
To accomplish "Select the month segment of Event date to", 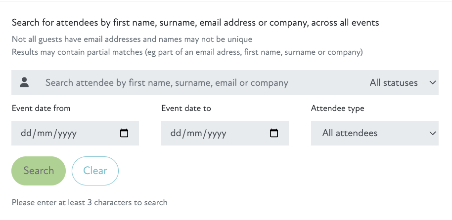I will pyautogui.click(x=193, y=133).
